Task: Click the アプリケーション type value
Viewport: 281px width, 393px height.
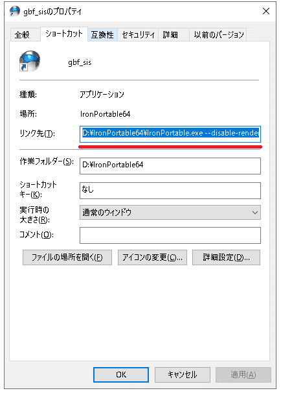Action: tap(102, 95)
